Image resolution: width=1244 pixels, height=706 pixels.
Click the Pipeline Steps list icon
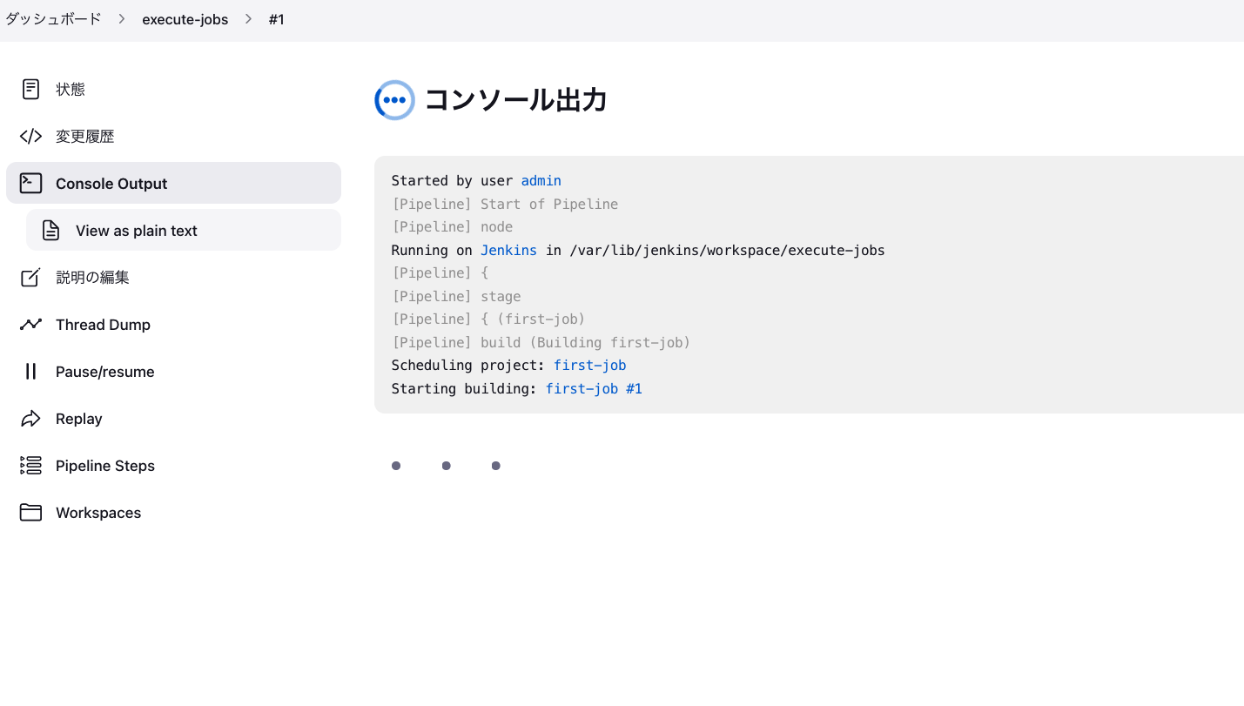(x=30, y=465)
